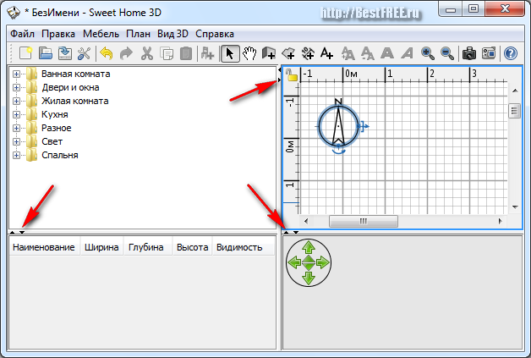This screenshot has width=531, height=358.
Task: Undo the last action
Action: (x=107, y=53)
